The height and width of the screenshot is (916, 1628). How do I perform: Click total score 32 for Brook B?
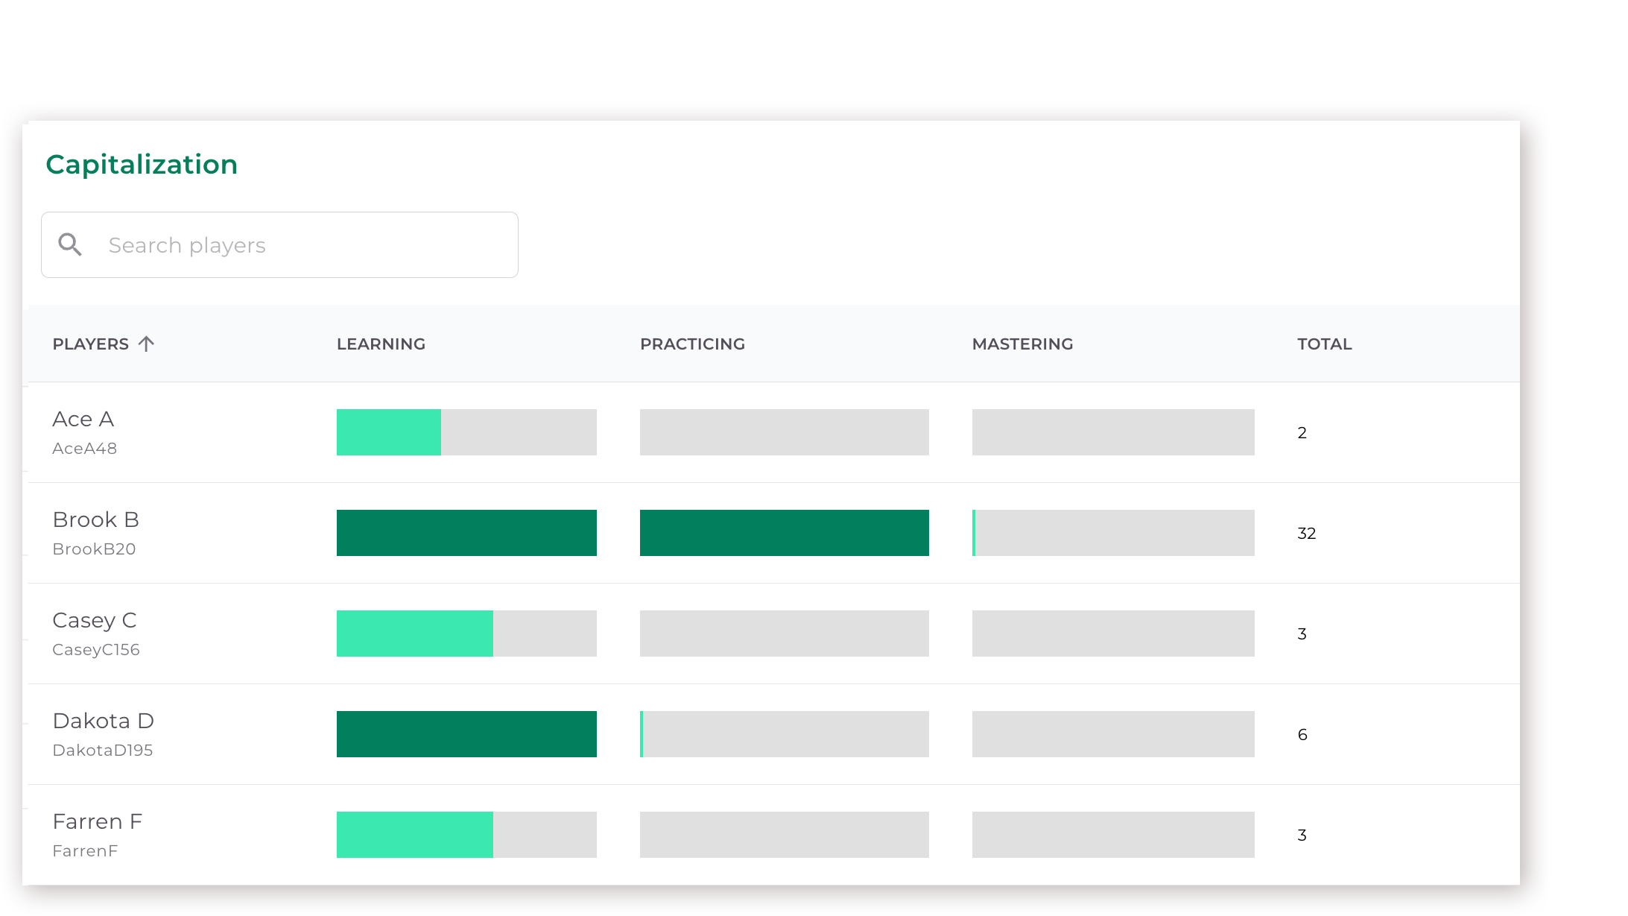1306,532
